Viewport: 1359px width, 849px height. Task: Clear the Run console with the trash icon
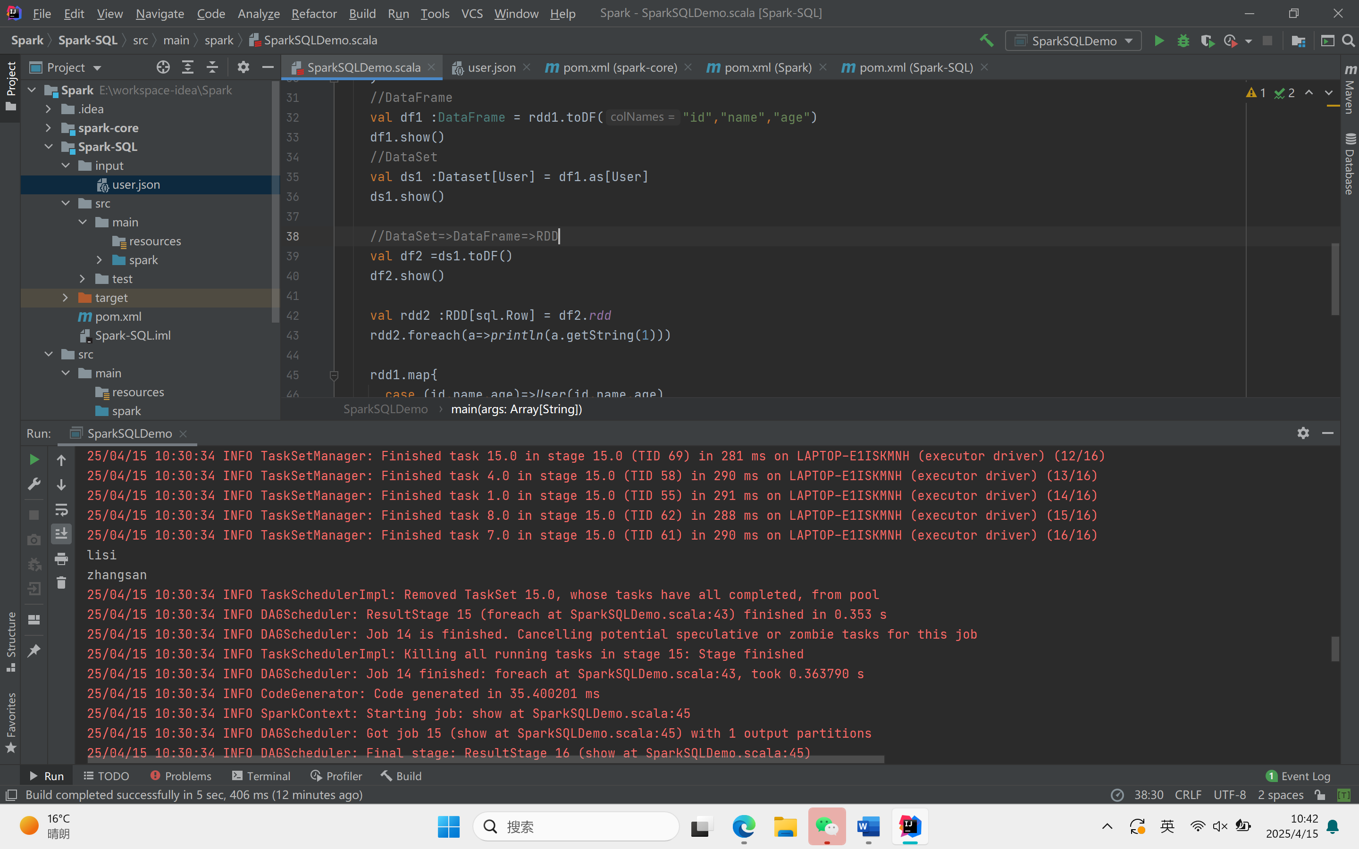pyautogui.click(x=61, y=583)
